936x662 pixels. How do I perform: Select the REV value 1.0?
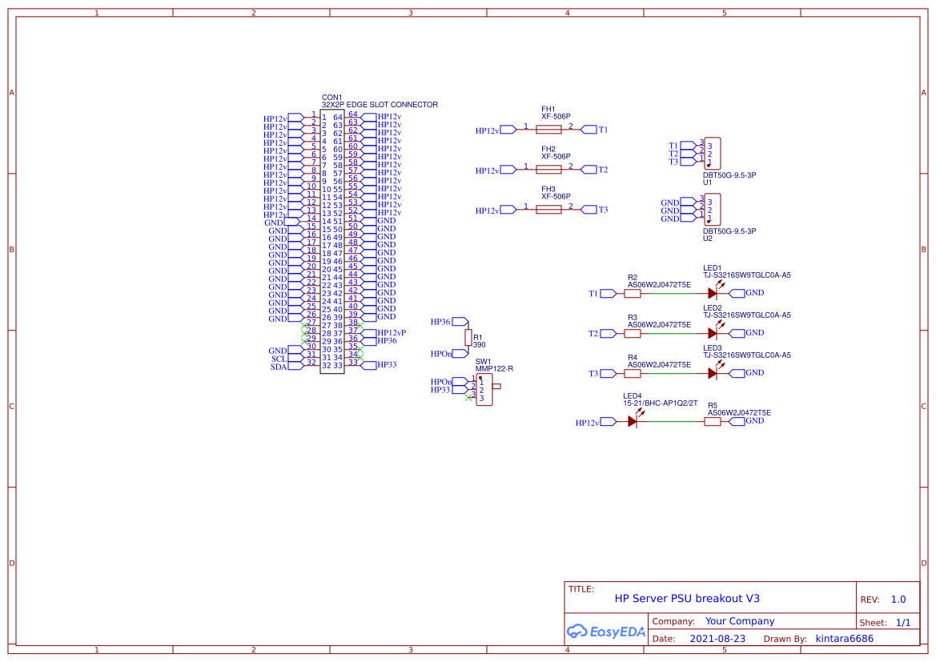click(x=898, y=599)
